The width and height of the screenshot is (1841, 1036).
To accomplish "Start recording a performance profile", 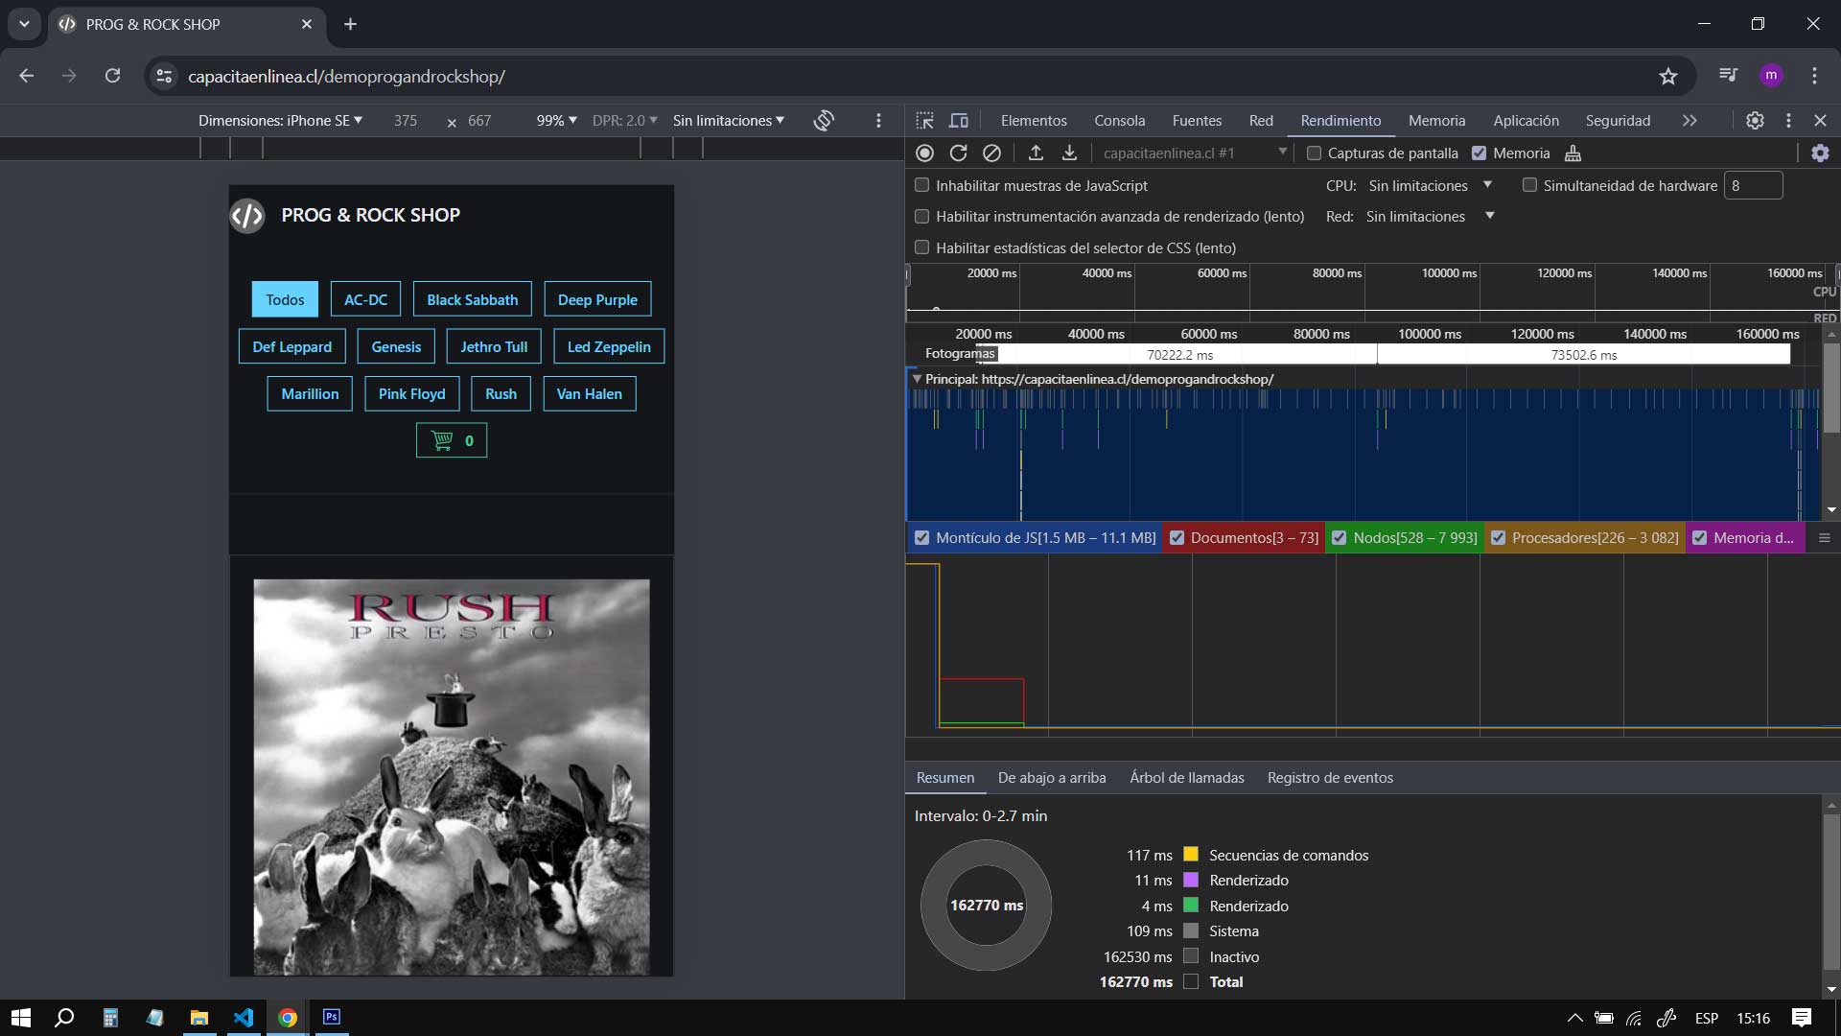I will pos(924,153).
